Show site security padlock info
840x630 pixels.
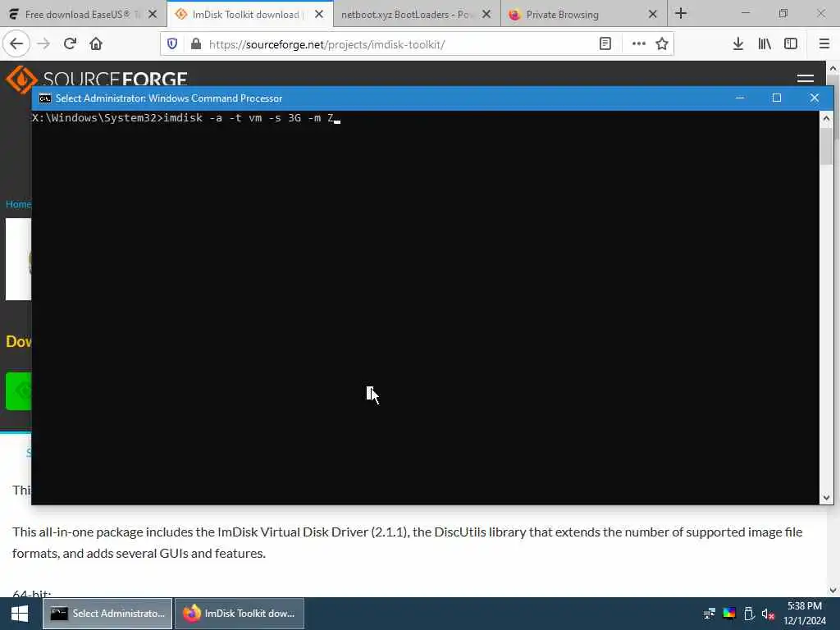pos(196,44)
